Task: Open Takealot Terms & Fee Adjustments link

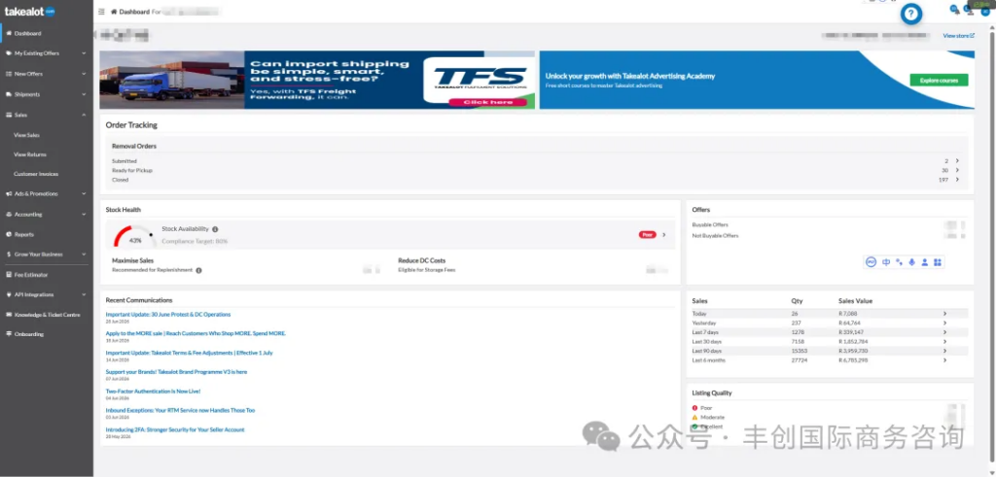Action: [190, 353]
